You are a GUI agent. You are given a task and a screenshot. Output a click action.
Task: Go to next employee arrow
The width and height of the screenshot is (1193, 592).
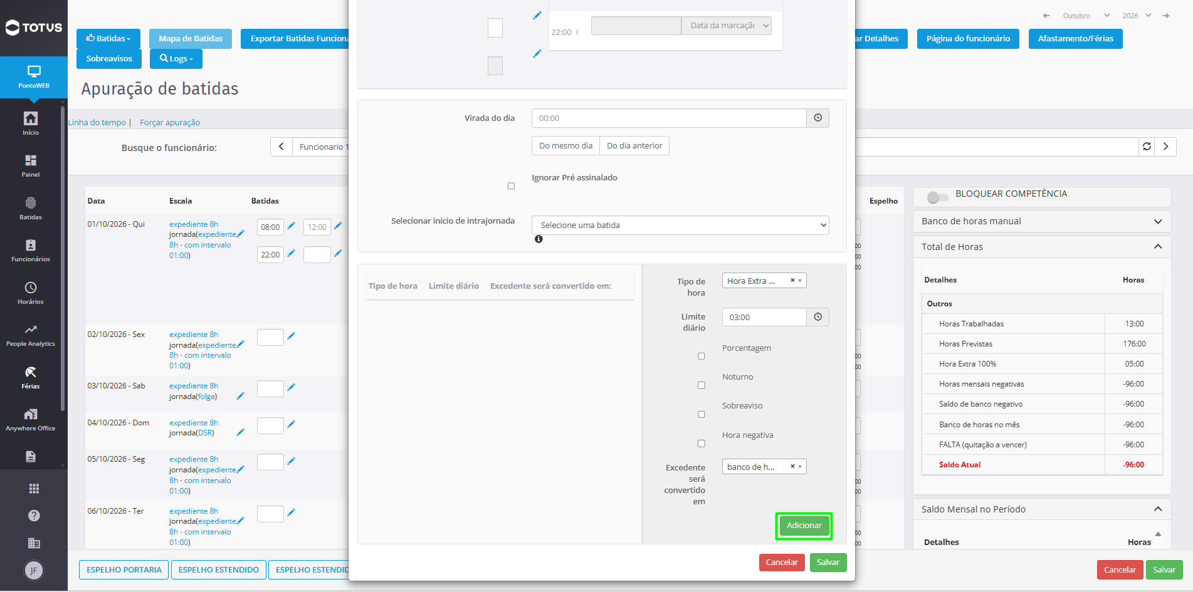click(1166, 147)
